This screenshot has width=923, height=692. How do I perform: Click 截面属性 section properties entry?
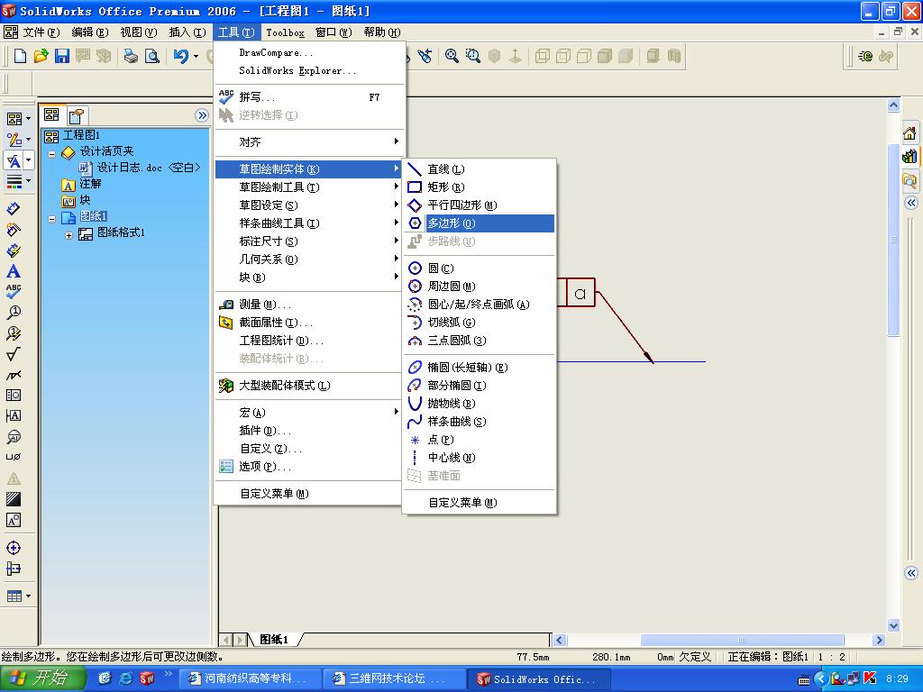(310, 323)
